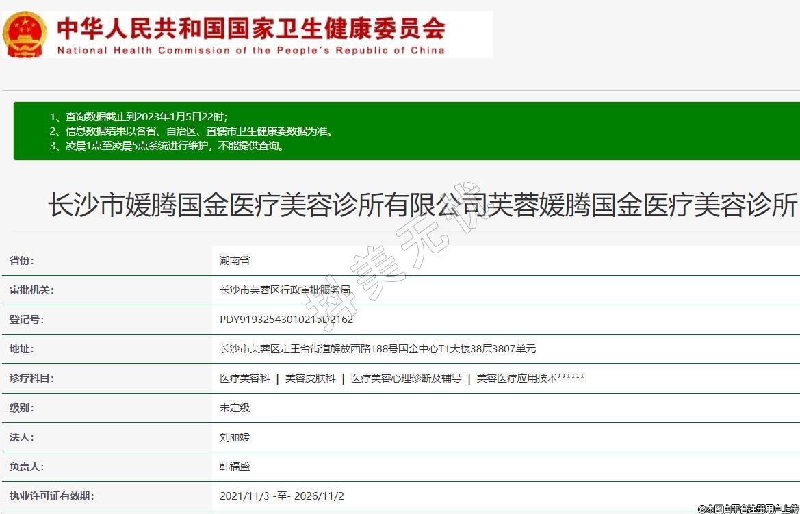Click the Chinese National Health Commission title
The image size is (800, 514).
[251, 28]
